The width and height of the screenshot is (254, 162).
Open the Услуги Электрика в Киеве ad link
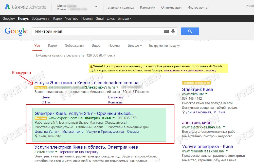point(86,83)
